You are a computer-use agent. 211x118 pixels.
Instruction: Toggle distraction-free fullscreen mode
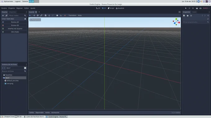pyautogui.click(x=180, y=12)
